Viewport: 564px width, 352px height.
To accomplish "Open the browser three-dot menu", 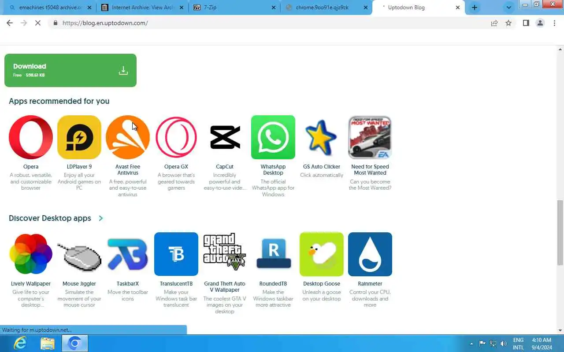I will 554,23.
